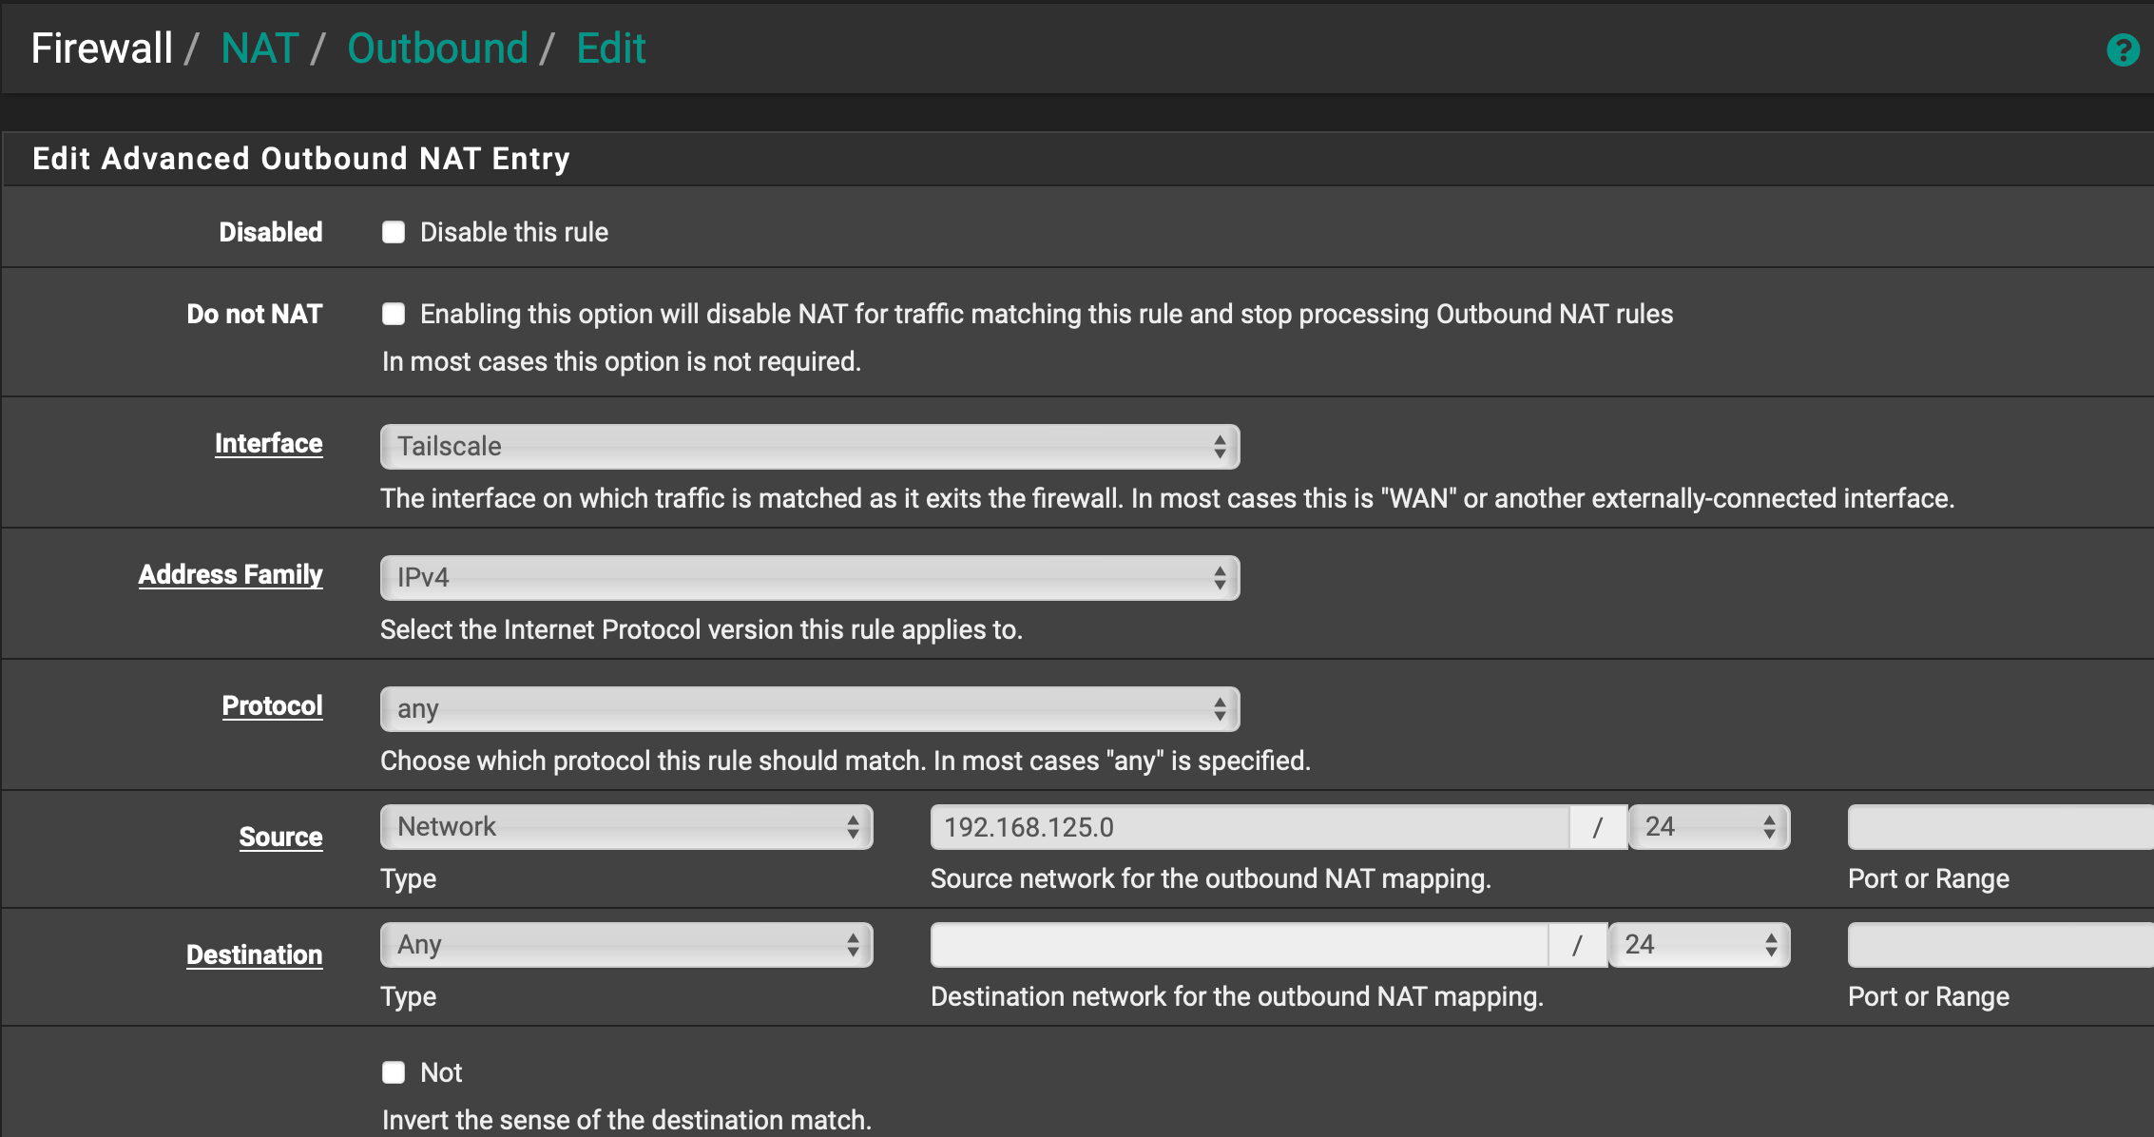
Task: Open the Interface dropdown showing Tailscale
Action: [810, 447]
